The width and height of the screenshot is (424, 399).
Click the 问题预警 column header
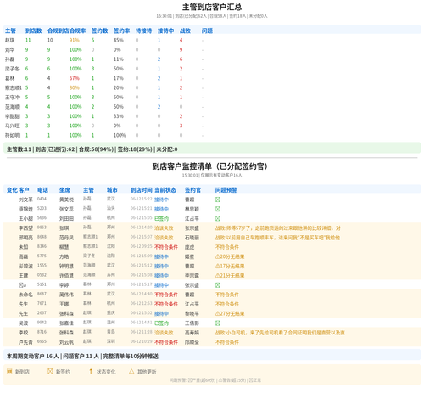point(226,190)
